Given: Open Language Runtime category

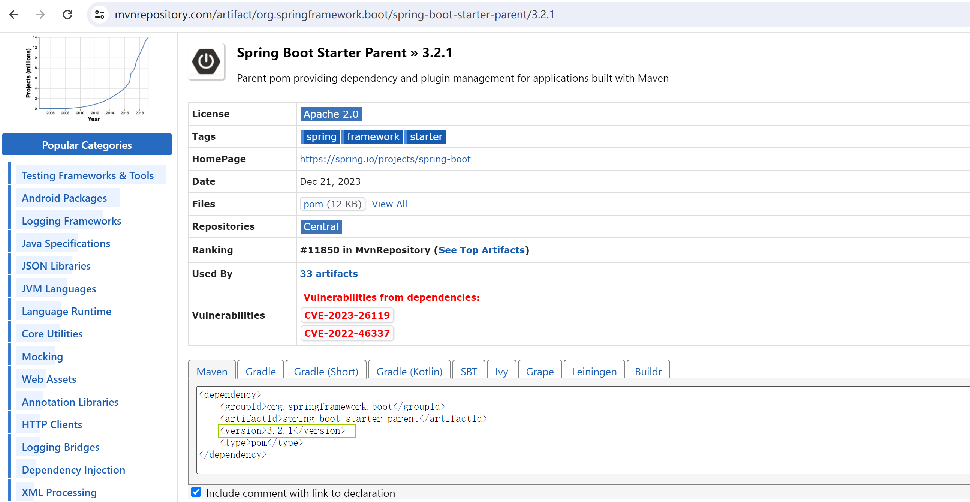Looking at the screenshot, I should coord(66,312).
